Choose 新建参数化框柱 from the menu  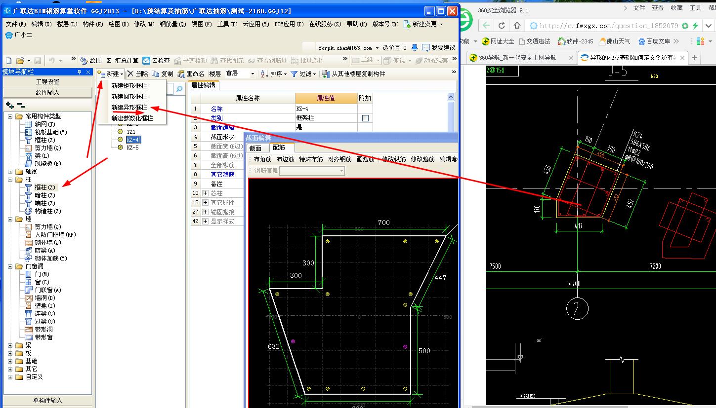(132, 118)
